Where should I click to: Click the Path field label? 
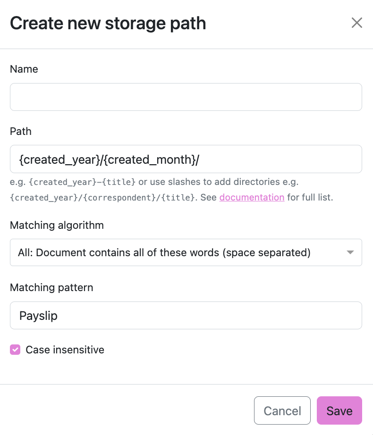21,131
